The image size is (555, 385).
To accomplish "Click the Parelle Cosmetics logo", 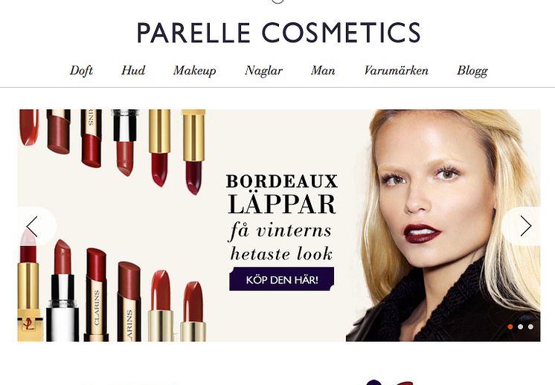I will pyautogui.click(x=278, y=33).
